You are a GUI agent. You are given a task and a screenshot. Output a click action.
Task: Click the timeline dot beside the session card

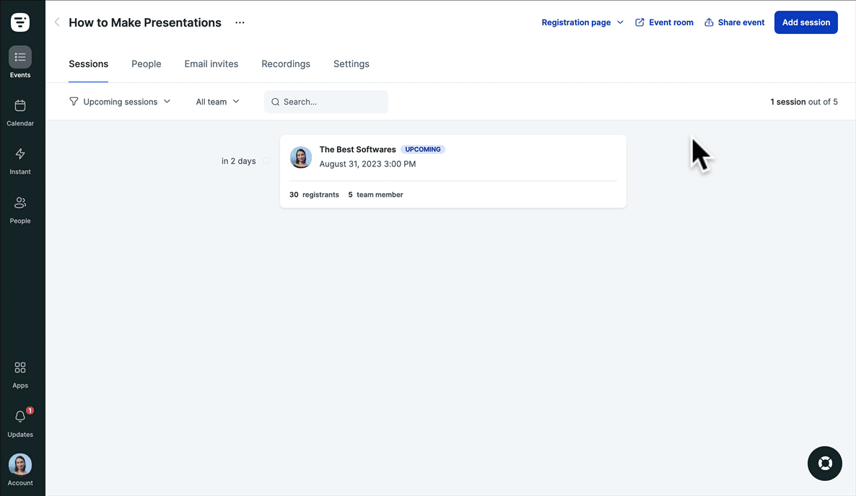click(266, 161)
